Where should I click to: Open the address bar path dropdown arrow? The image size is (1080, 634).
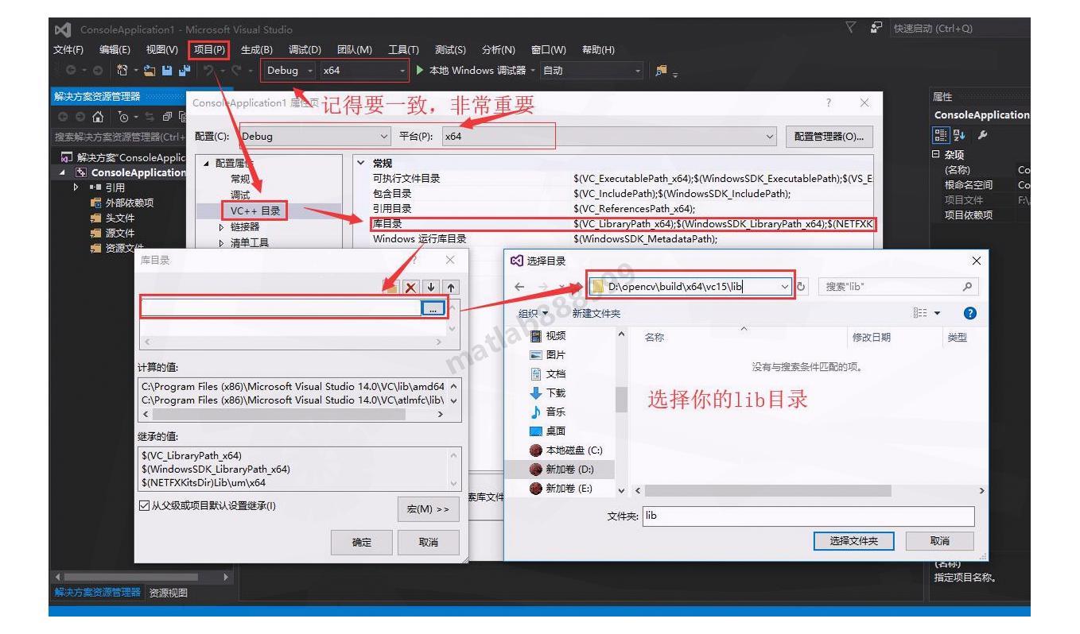point(786,287)
